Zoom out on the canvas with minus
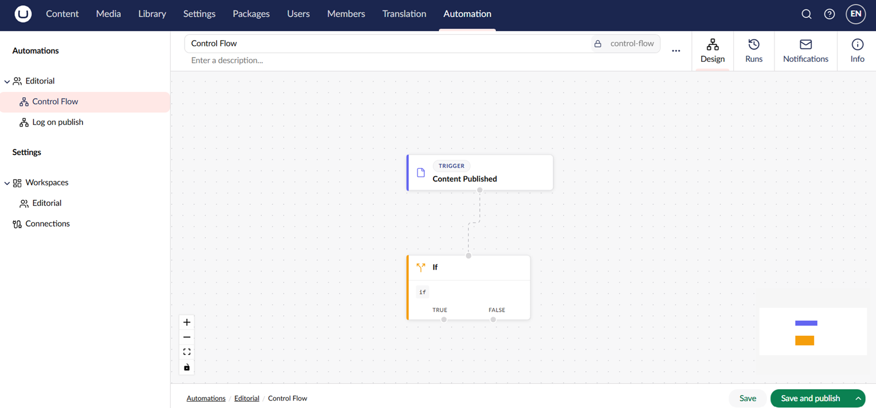The image size is (876, 408). pos(187,337)
